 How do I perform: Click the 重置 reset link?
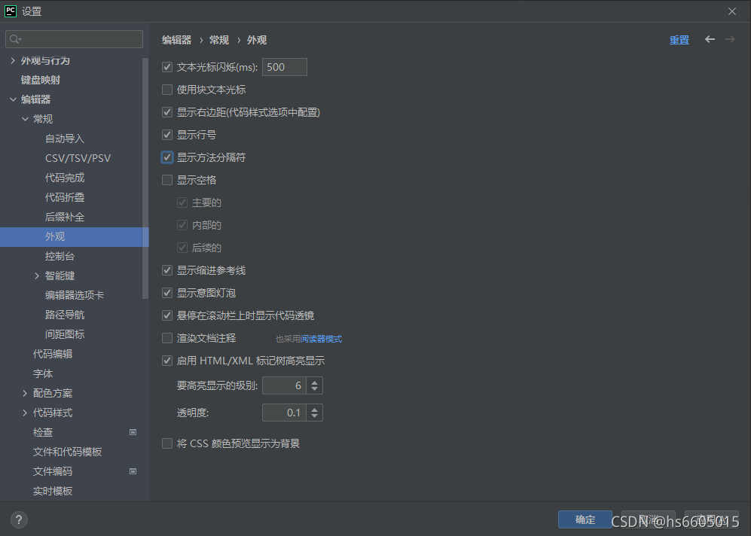point(679,40)
